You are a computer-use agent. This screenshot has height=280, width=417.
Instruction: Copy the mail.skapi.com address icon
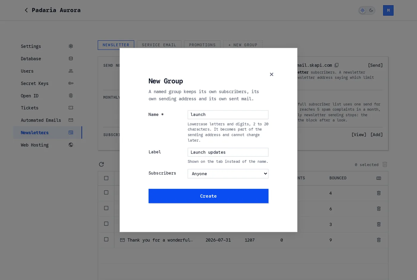coord(337,65)
